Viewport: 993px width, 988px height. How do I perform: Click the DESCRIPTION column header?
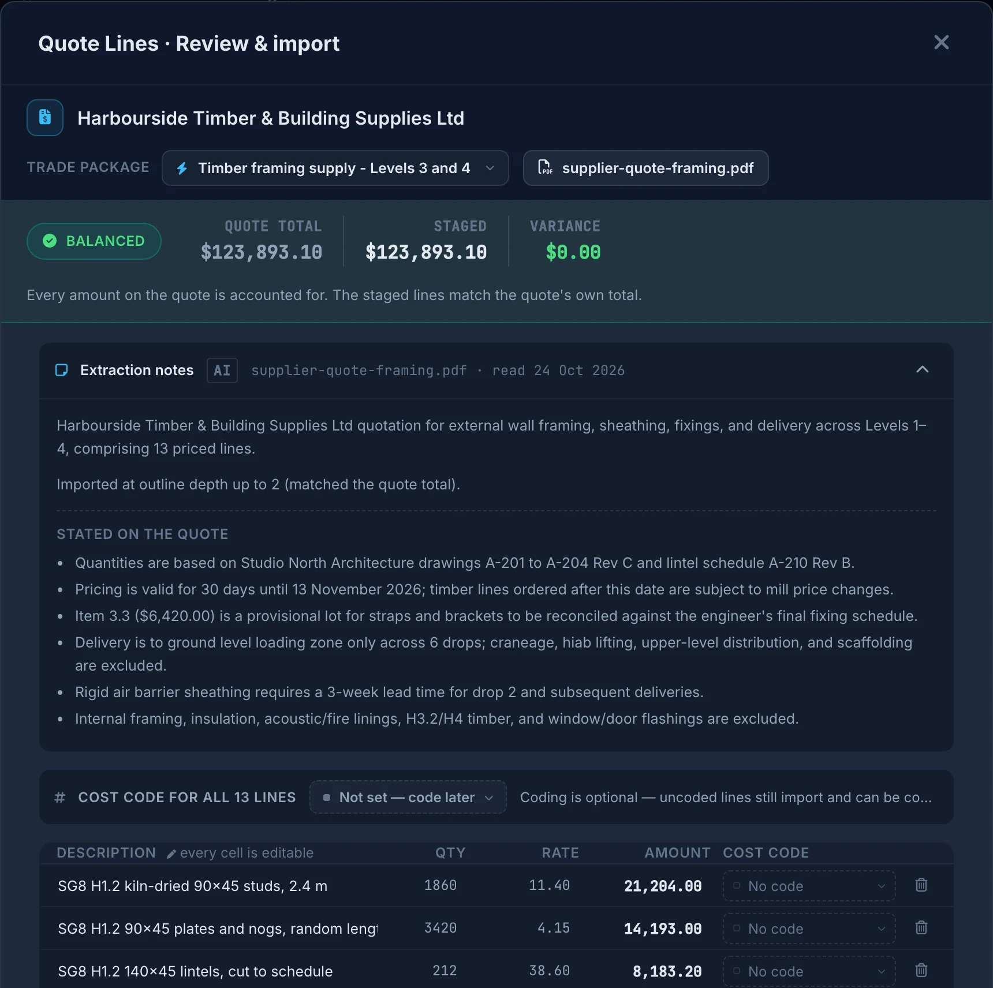(x=106, y=853)
